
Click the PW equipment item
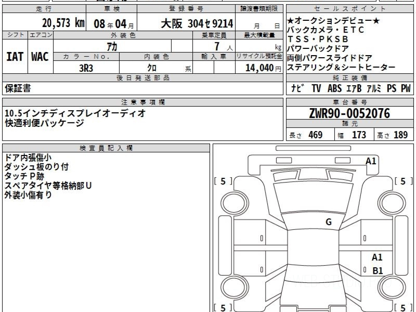pos(406,89)
